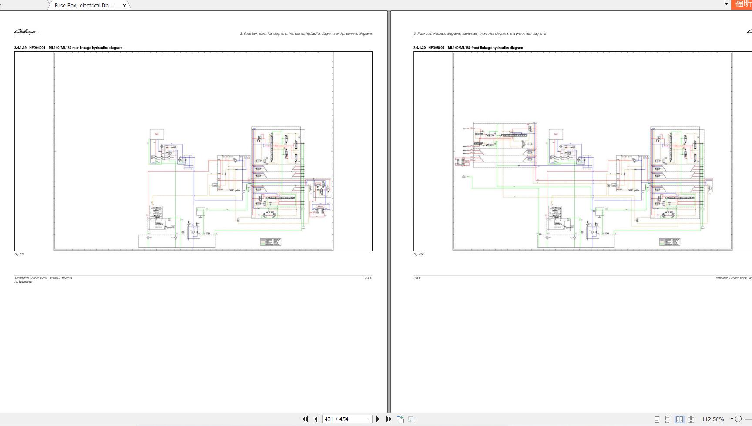
Task: Toggle continuous facing view mode
Action: click(x=691, y=419)
